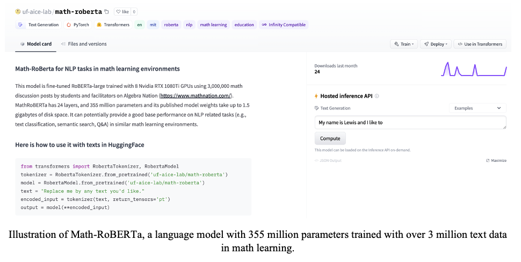Click the uf-aice-lab organization avatar
Screen dimensions: 521x262
point(18,11)
